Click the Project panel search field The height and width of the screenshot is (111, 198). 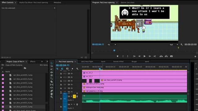tap(13, 68)
